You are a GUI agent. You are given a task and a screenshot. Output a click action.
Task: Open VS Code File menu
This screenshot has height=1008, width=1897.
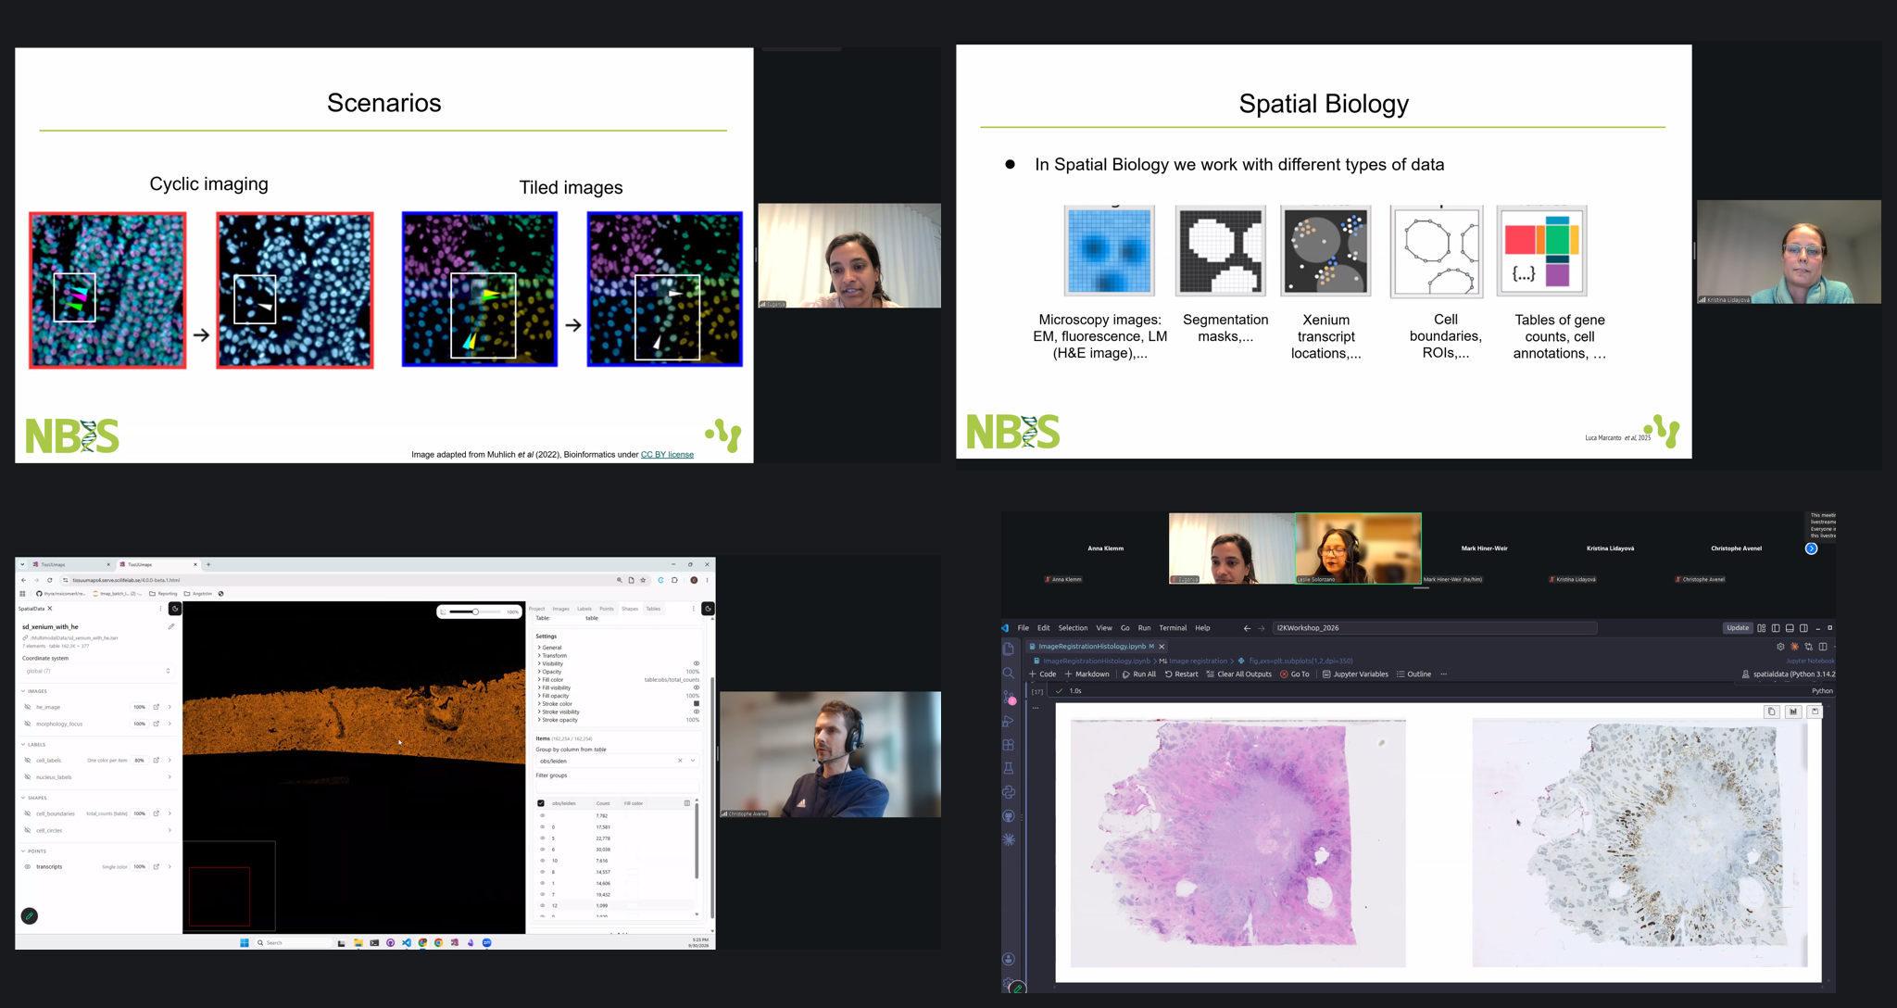coord(1023,628)
